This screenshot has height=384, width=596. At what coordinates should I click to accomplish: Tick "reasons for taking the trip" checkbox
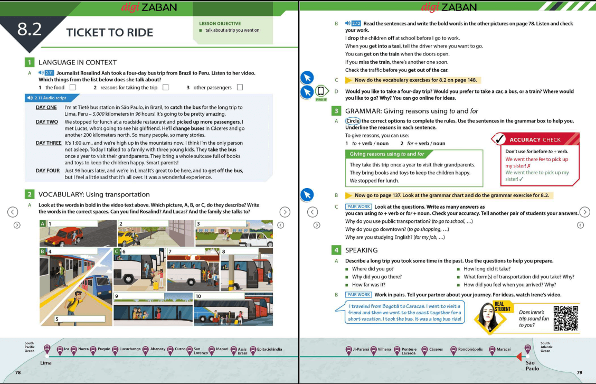[x=165, y=88]
